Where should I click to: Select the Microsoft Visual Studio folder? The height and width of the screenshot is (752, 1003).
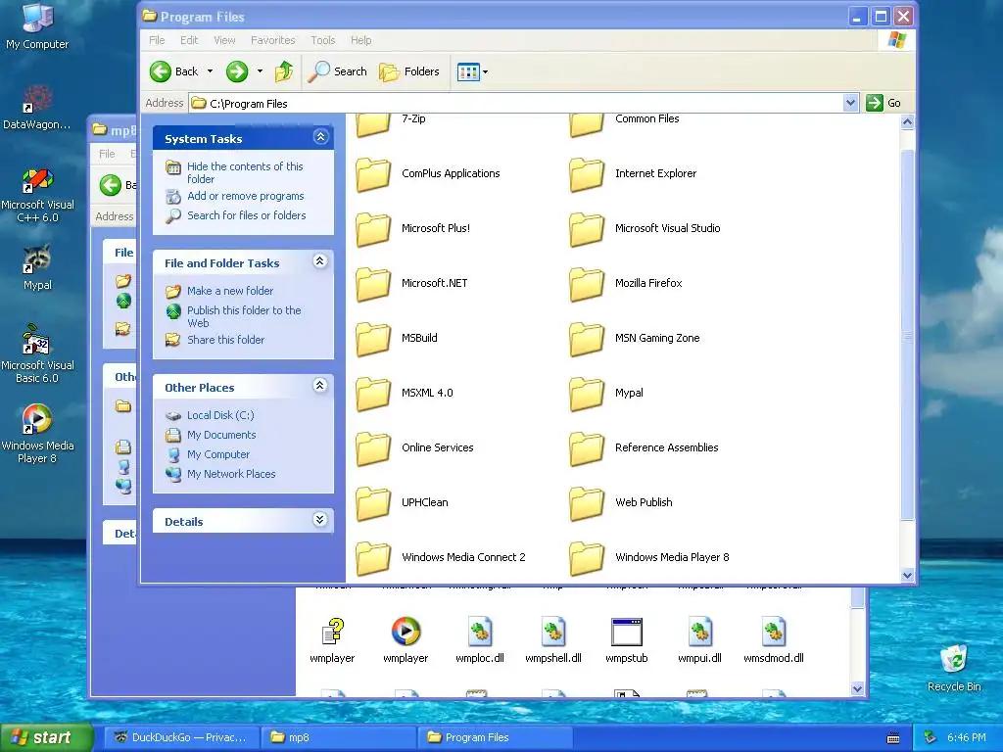pos(645,229)
